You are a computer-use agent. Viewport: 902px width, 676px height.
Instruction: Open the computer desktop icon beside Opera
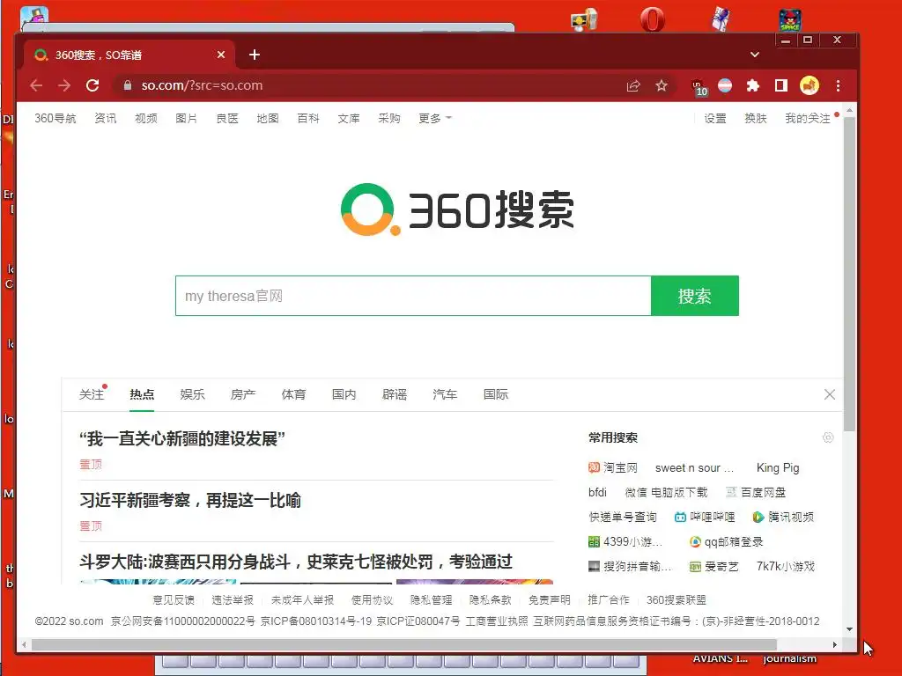(x=584, y=21)
